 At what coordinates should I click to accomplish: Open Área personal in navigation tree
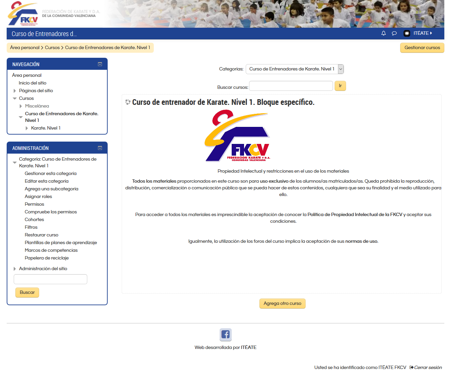[x=27, y=75]
